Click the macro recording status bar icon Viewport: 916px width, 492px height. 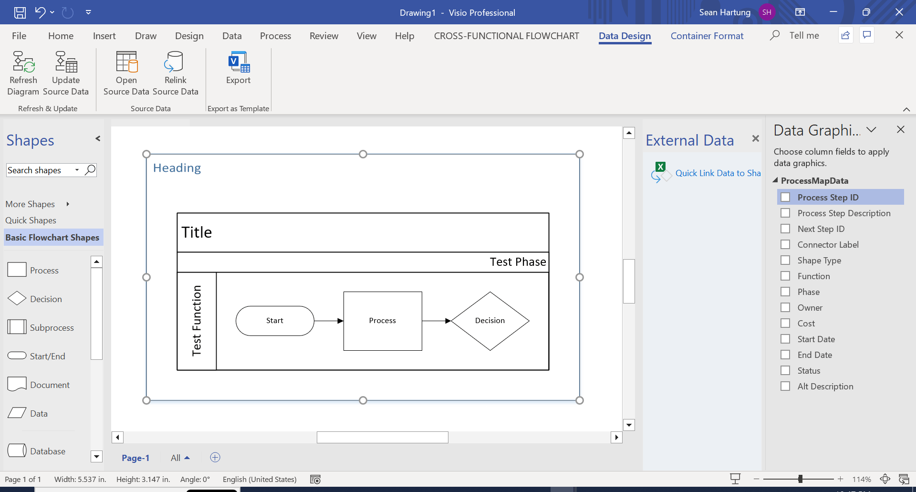pyautogui.click(x=315, y=479)
